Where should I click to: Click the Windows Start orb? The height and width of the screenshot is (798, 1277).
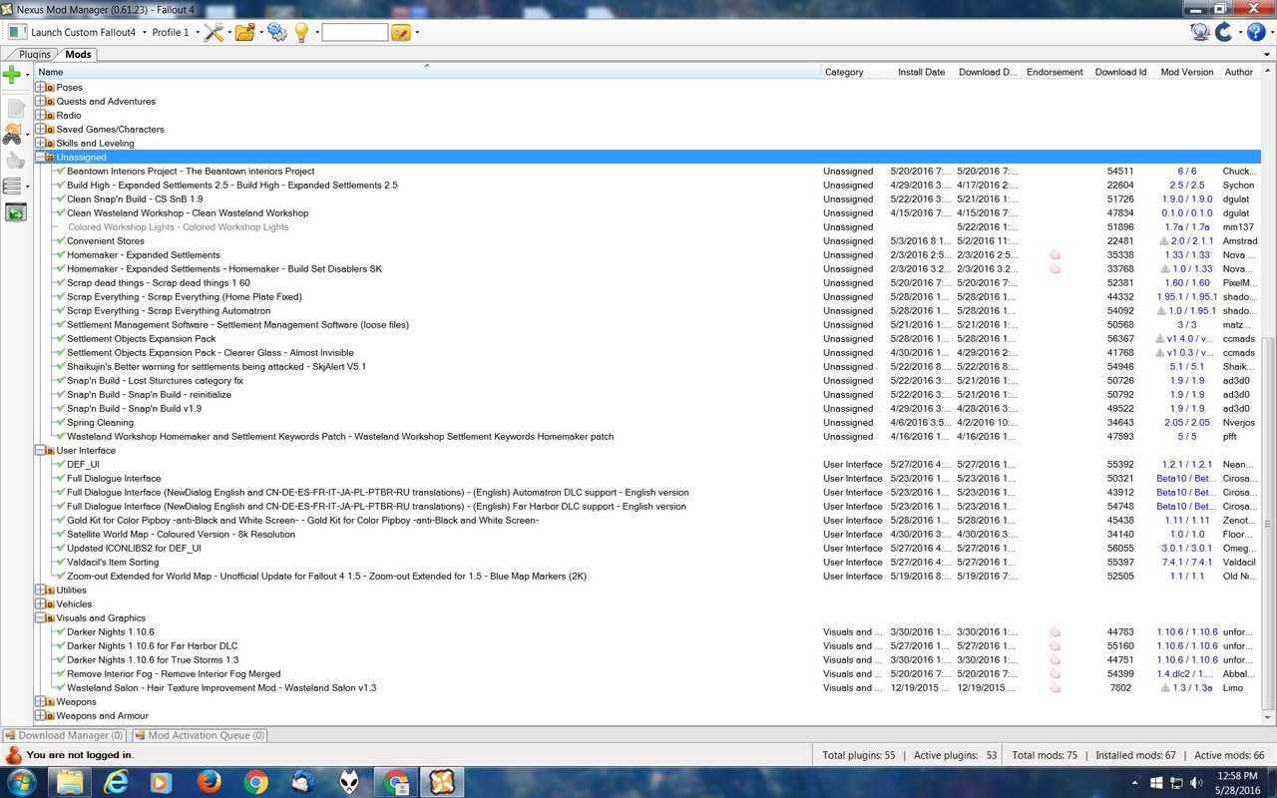click(x=21, y=782)
